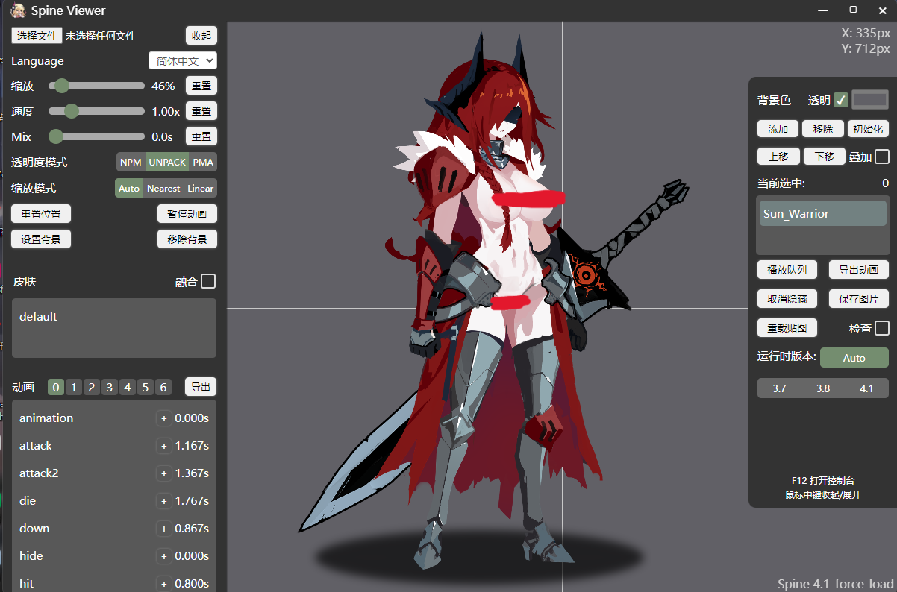897x592 pixels.
Task: Switch to animation track 6
Action: coord(163,387)
